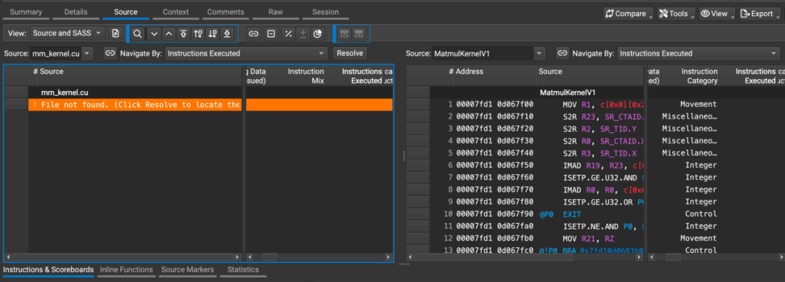The image size is (785, 282).
Task: Switch to the Raw tab
Action: 275,12
